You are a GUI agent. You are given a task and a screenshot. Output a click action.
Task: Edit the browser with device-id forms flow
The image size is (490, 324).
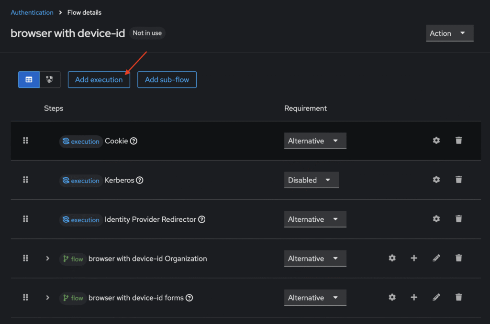(436, 297)
